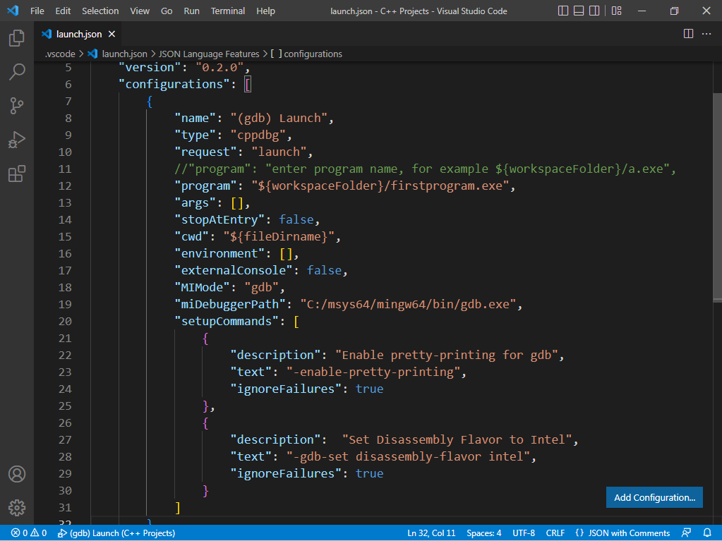Viewport: 722px width, 541px height.
Task: Open the Source Control view
Action: tap(16, 106)
